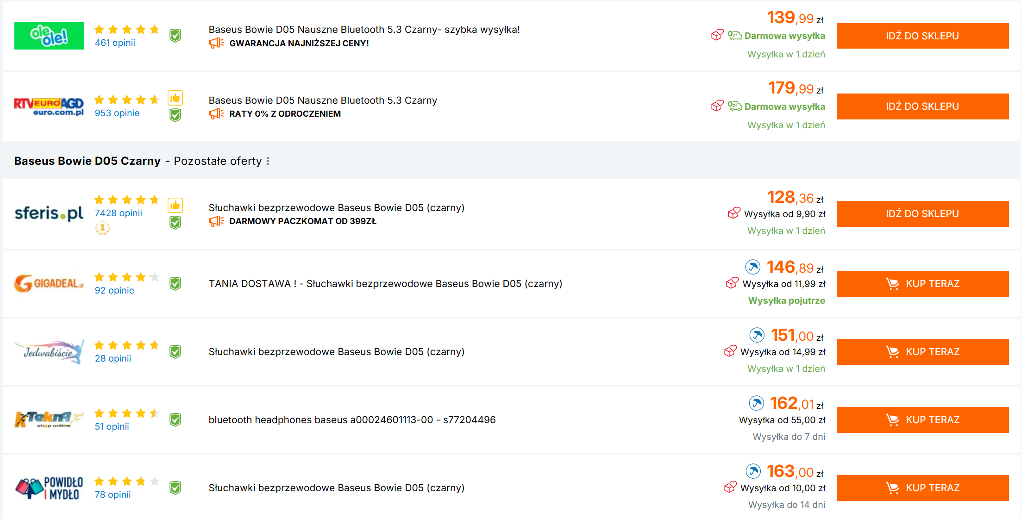Click the green trust shield in ole ole! row
1021x519 pixels.
click(x=175, y=36)
